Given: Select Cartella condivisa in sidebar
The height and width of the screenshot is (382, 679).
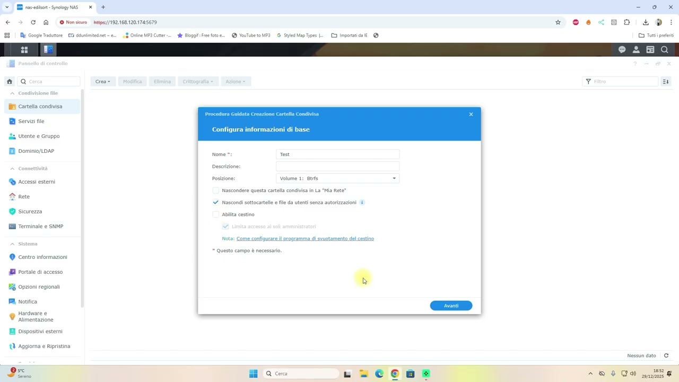Looking at the screenshot, I should (42, 107).
